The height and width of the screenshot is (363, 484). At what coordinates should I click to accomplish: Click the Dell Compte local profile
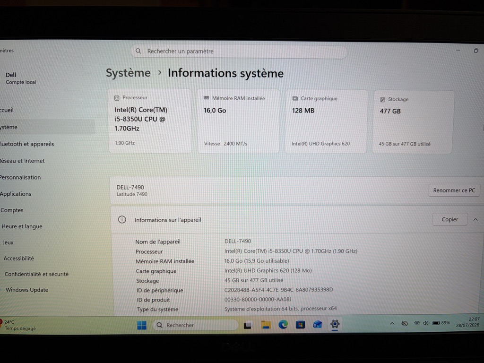[21, 78]
